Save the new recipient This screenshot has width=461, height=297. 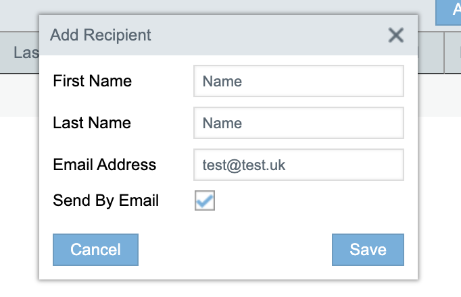pyautogui.click(x=368, y=250)
